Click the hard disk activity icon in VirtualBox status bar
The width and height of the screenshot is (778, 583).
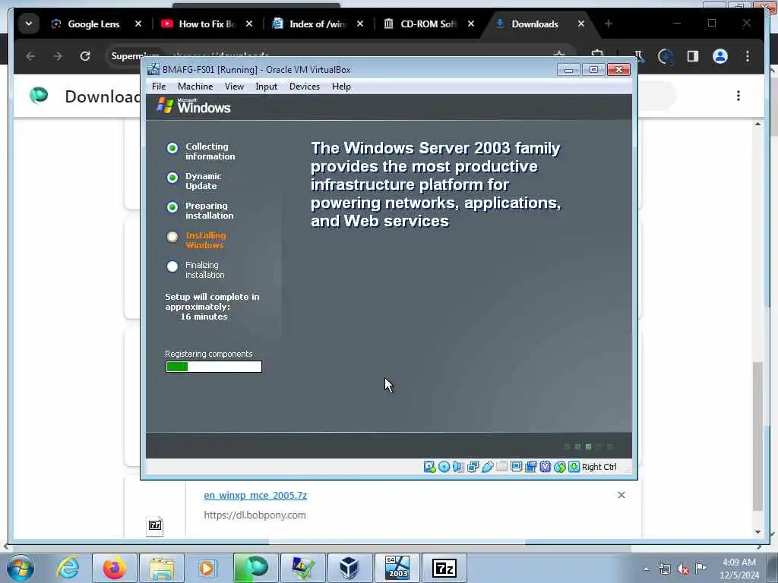[x=429, y=467]
